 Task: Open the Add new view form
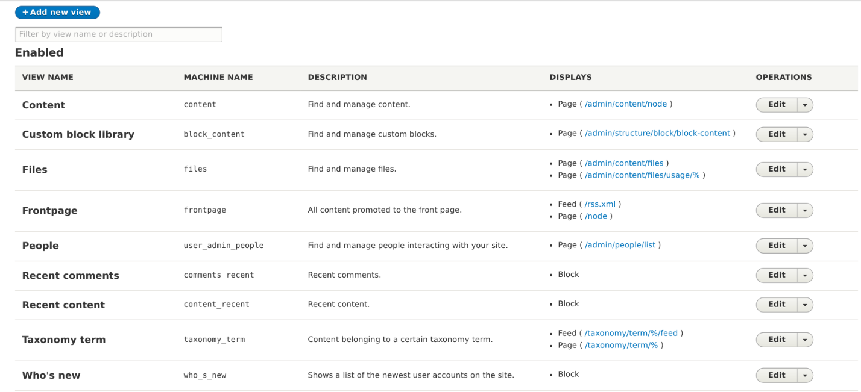pyautogui.click(x=57, y=12)
